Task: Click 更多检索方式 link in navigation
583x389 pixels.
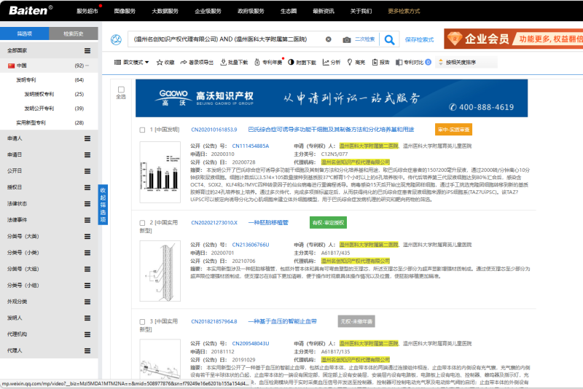Action: [404, 11]
